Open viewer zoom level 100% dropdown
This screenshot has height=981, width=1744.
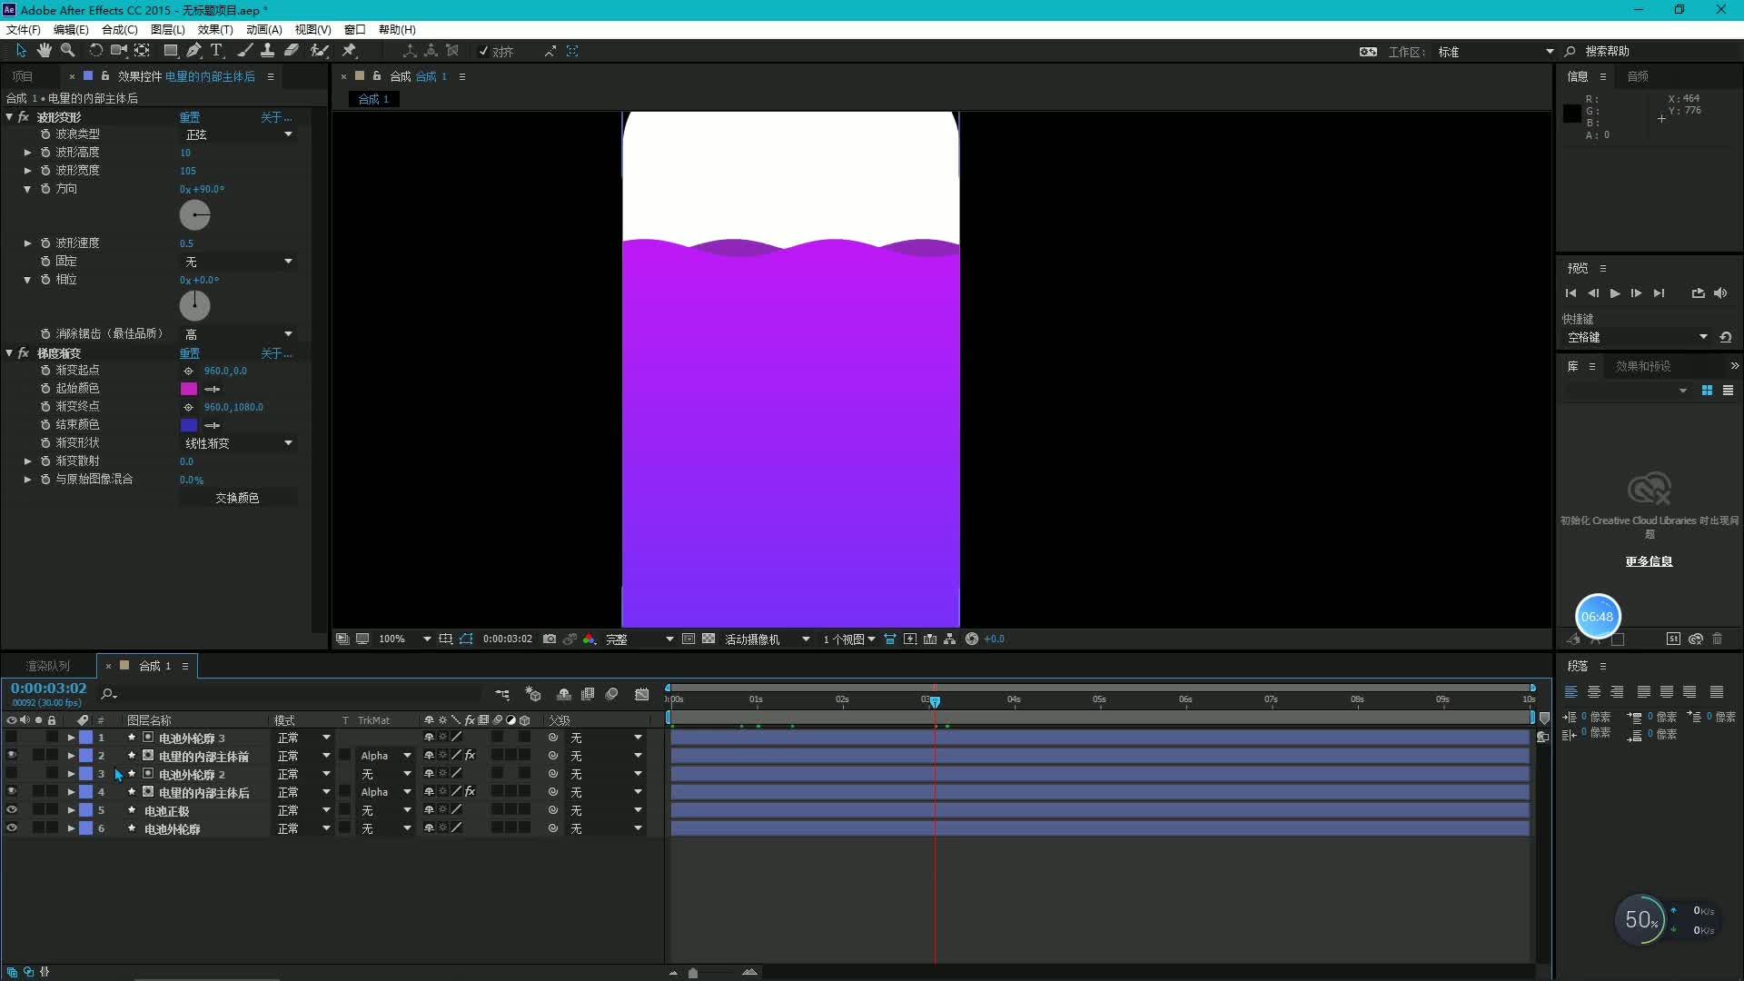coord(404,639)
